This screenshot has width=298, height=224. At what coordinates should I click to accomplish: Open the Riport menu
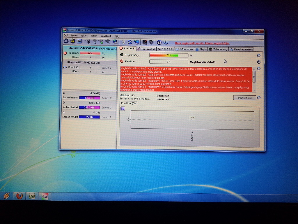[94, 36]
